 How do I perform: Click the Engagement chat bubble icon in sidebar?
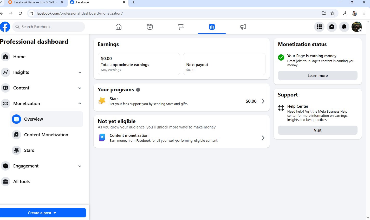click(5, 166)
